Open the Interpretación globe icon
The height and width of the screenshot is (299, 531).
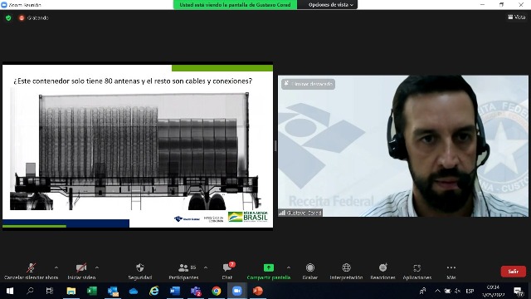346,272
